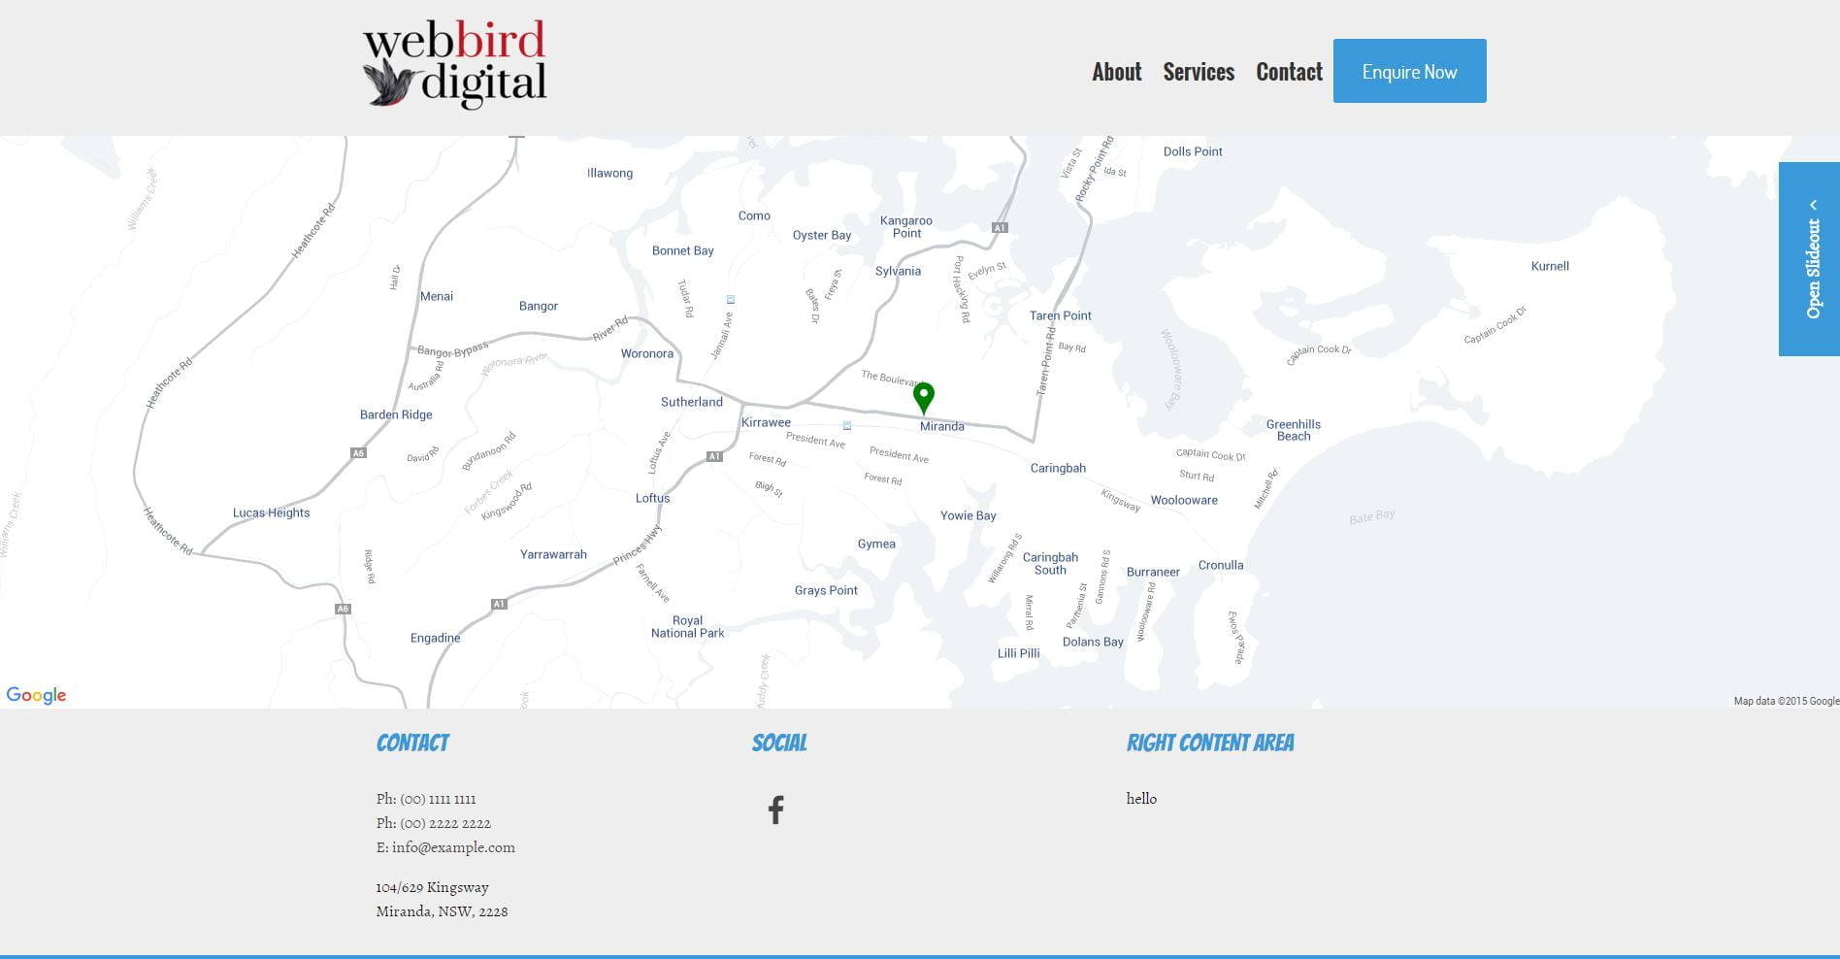Click the Menai label on the map

click(x=437, y=296)
